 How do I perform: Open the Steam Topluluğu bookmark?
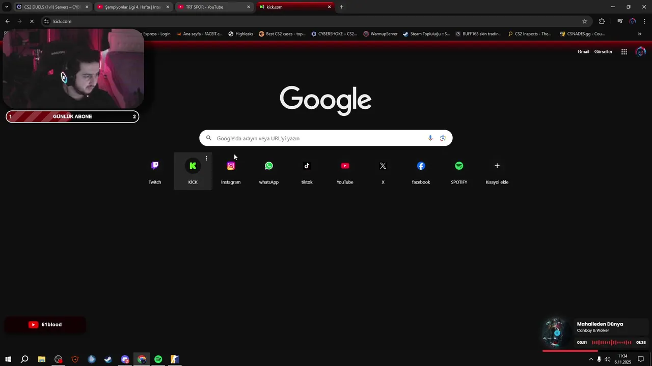point(426,34)
